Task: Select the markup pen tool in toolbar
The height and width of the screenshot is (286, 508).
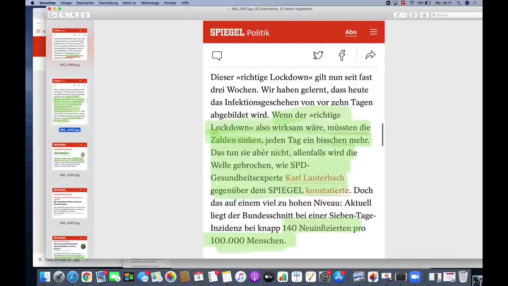Action: click(x=397, y=15)
